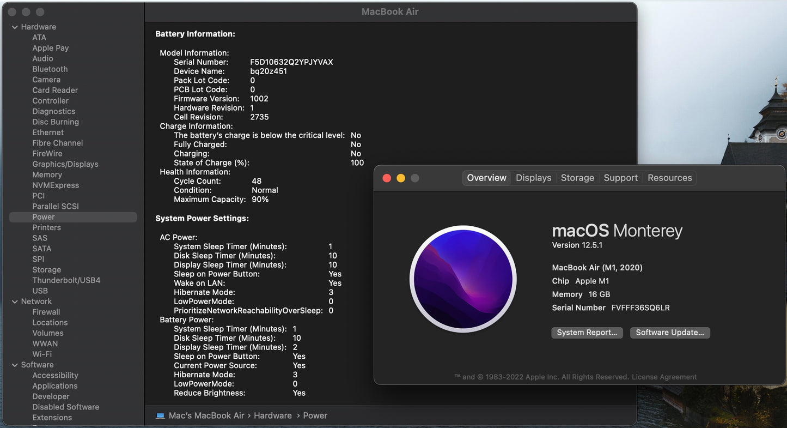The width and height of the screenshot is (787, 428).
Task: Collapse the Network section chevron
Action: click(x=15, y=302)
